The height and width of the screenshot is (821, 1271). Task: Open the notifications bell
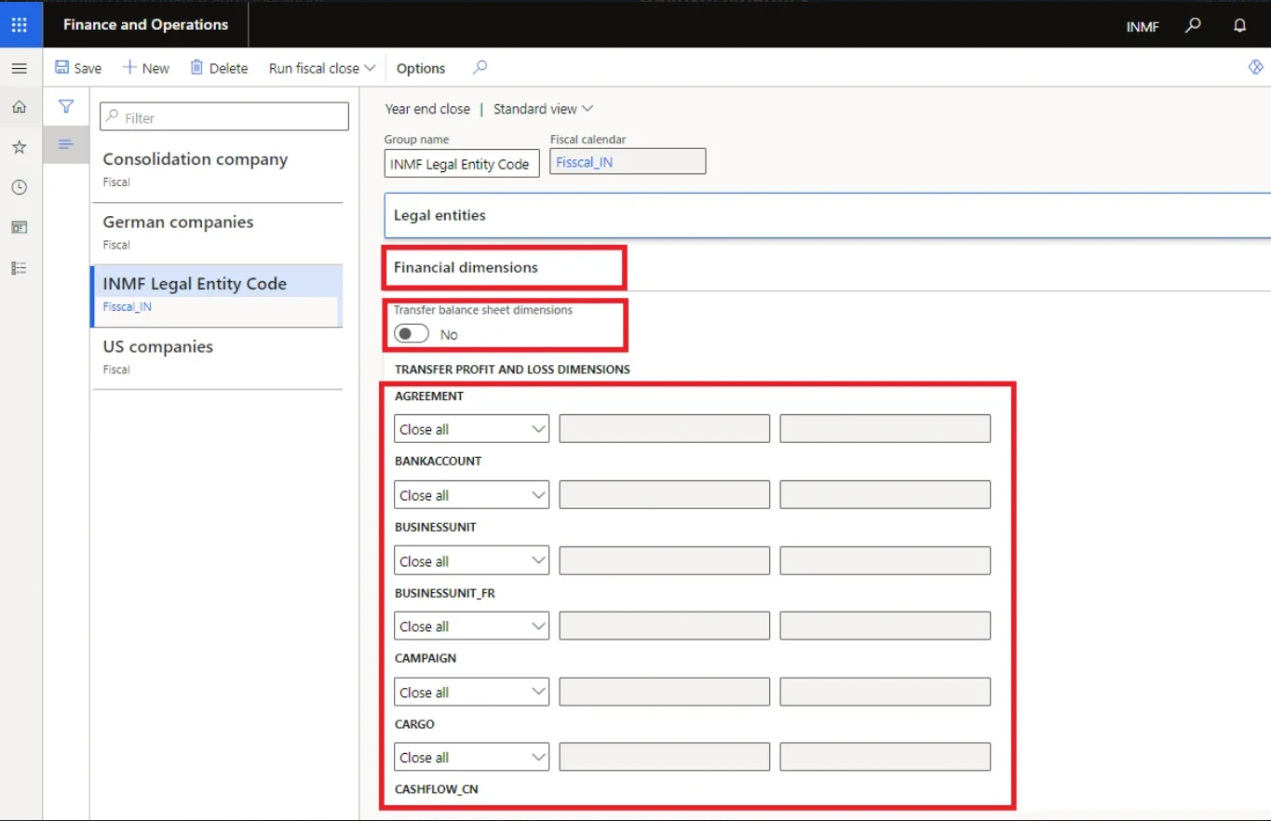click(x=1239, y=26)
